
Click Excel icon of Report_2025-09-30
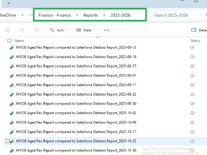pyautogui.click(x=12, y=104)
